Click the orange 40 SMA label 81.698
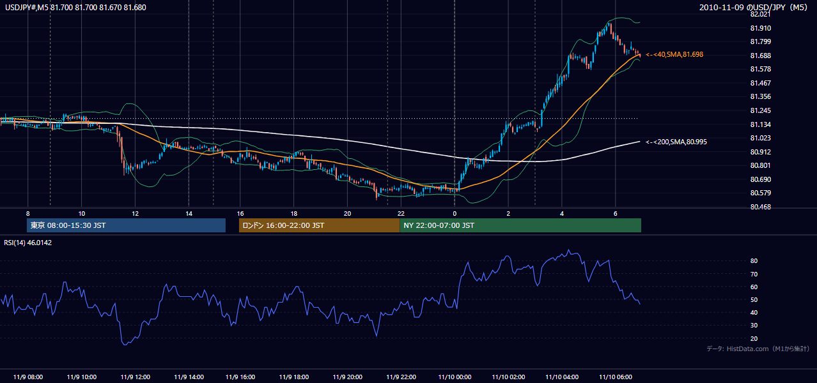817x383 pixels. click(674, 55)
